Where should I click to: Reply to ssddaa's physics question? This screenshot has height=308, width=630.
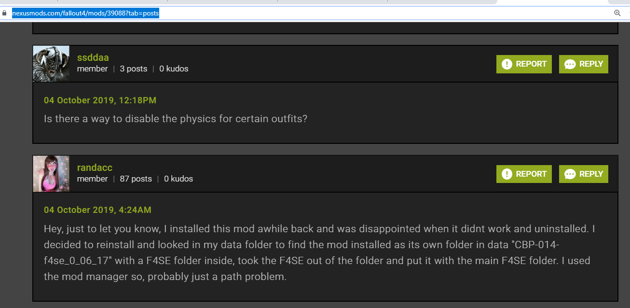(584, 64)
